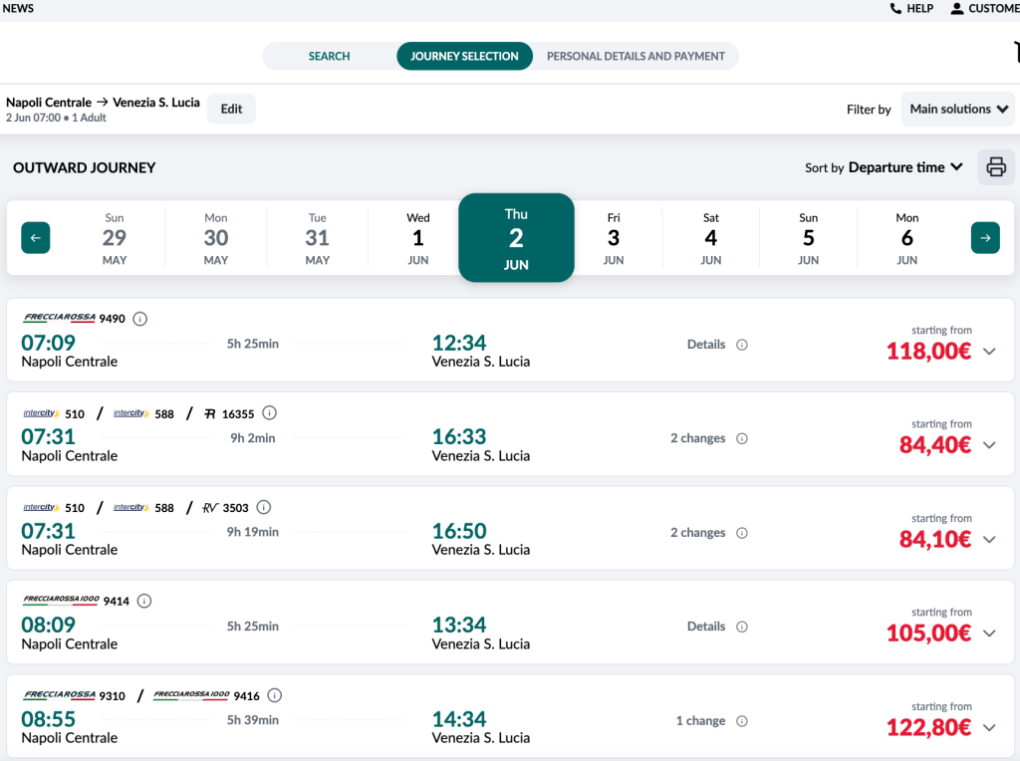Viewport: 1020px width, 761px height.
Task: View the 1 change for 14:34 arrival
Action: click(x=700, y=721)
